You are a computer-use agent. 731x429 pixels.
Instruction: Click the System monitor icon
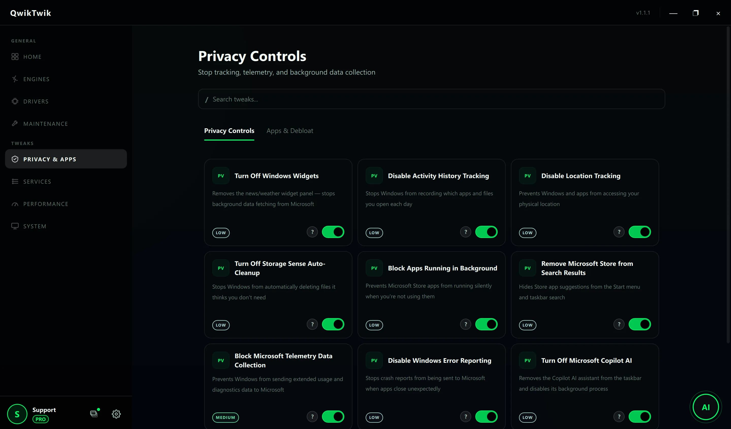[15, 226]
